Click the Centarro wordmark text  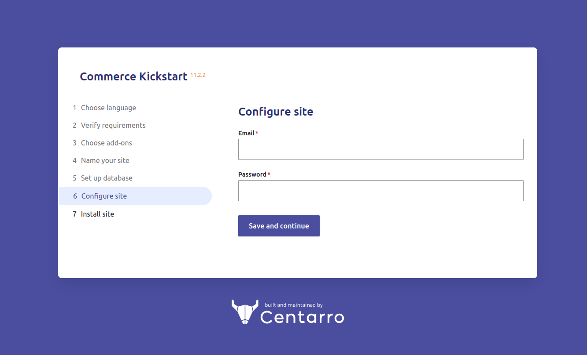coord(302,317)
